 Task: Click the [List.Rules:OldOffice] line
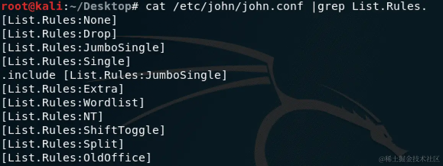76,158
